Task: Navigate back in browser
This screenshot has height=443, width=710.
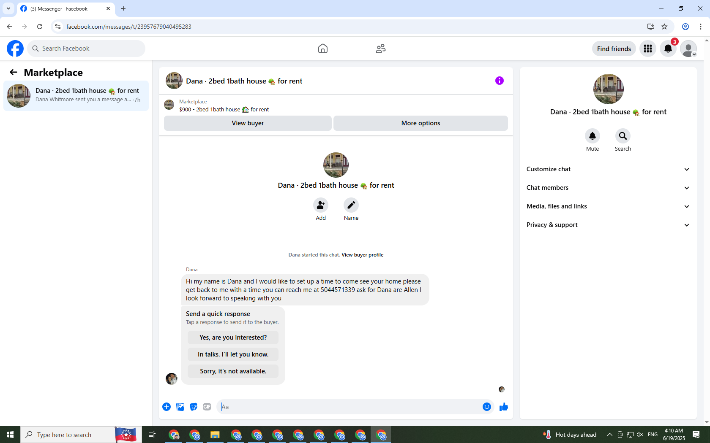Action: coord(9,27)
